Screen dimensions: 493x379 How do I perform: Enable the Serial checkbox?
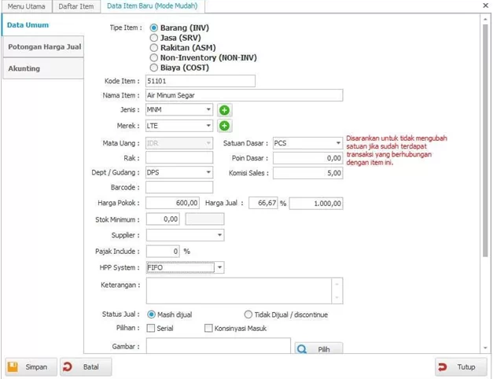151,328
